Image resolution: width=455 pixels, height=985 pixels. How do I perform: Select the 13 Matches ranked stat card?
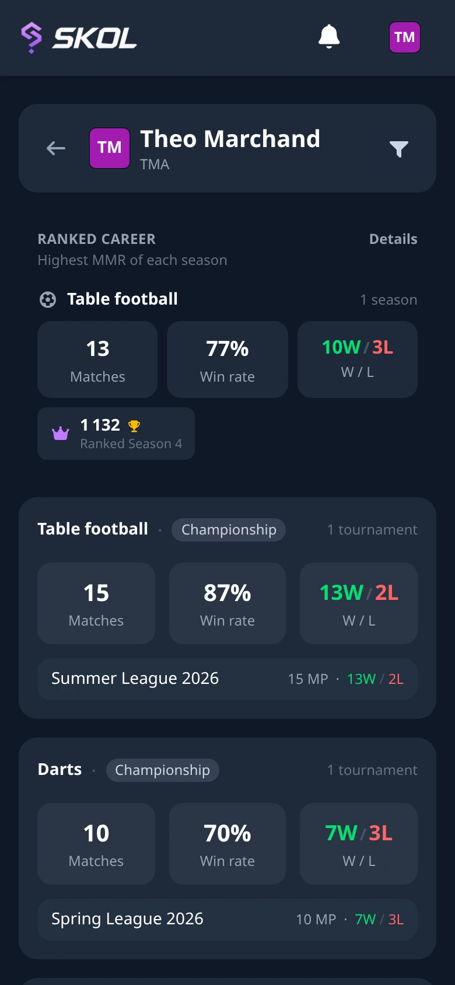click(97, 359)
